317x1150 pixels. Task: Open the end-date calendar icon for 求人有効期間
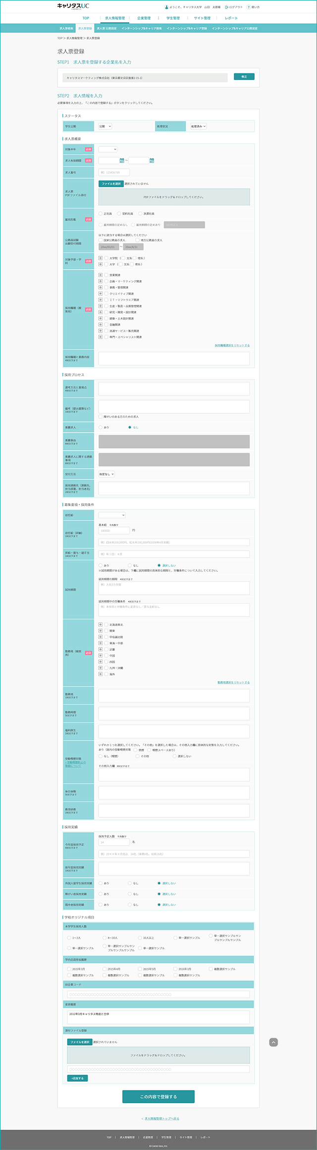152,160
